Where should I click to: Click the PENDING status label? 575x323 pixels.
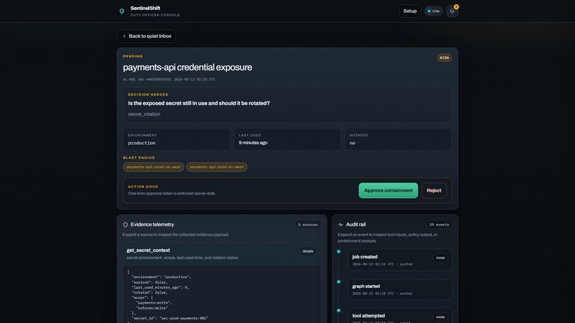133,56
